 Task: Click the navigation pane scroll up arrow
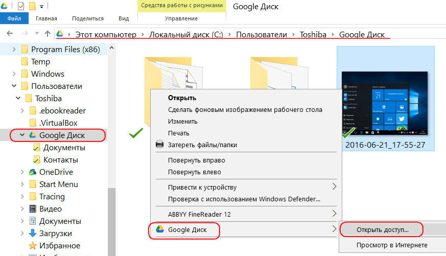pos(111,48)
